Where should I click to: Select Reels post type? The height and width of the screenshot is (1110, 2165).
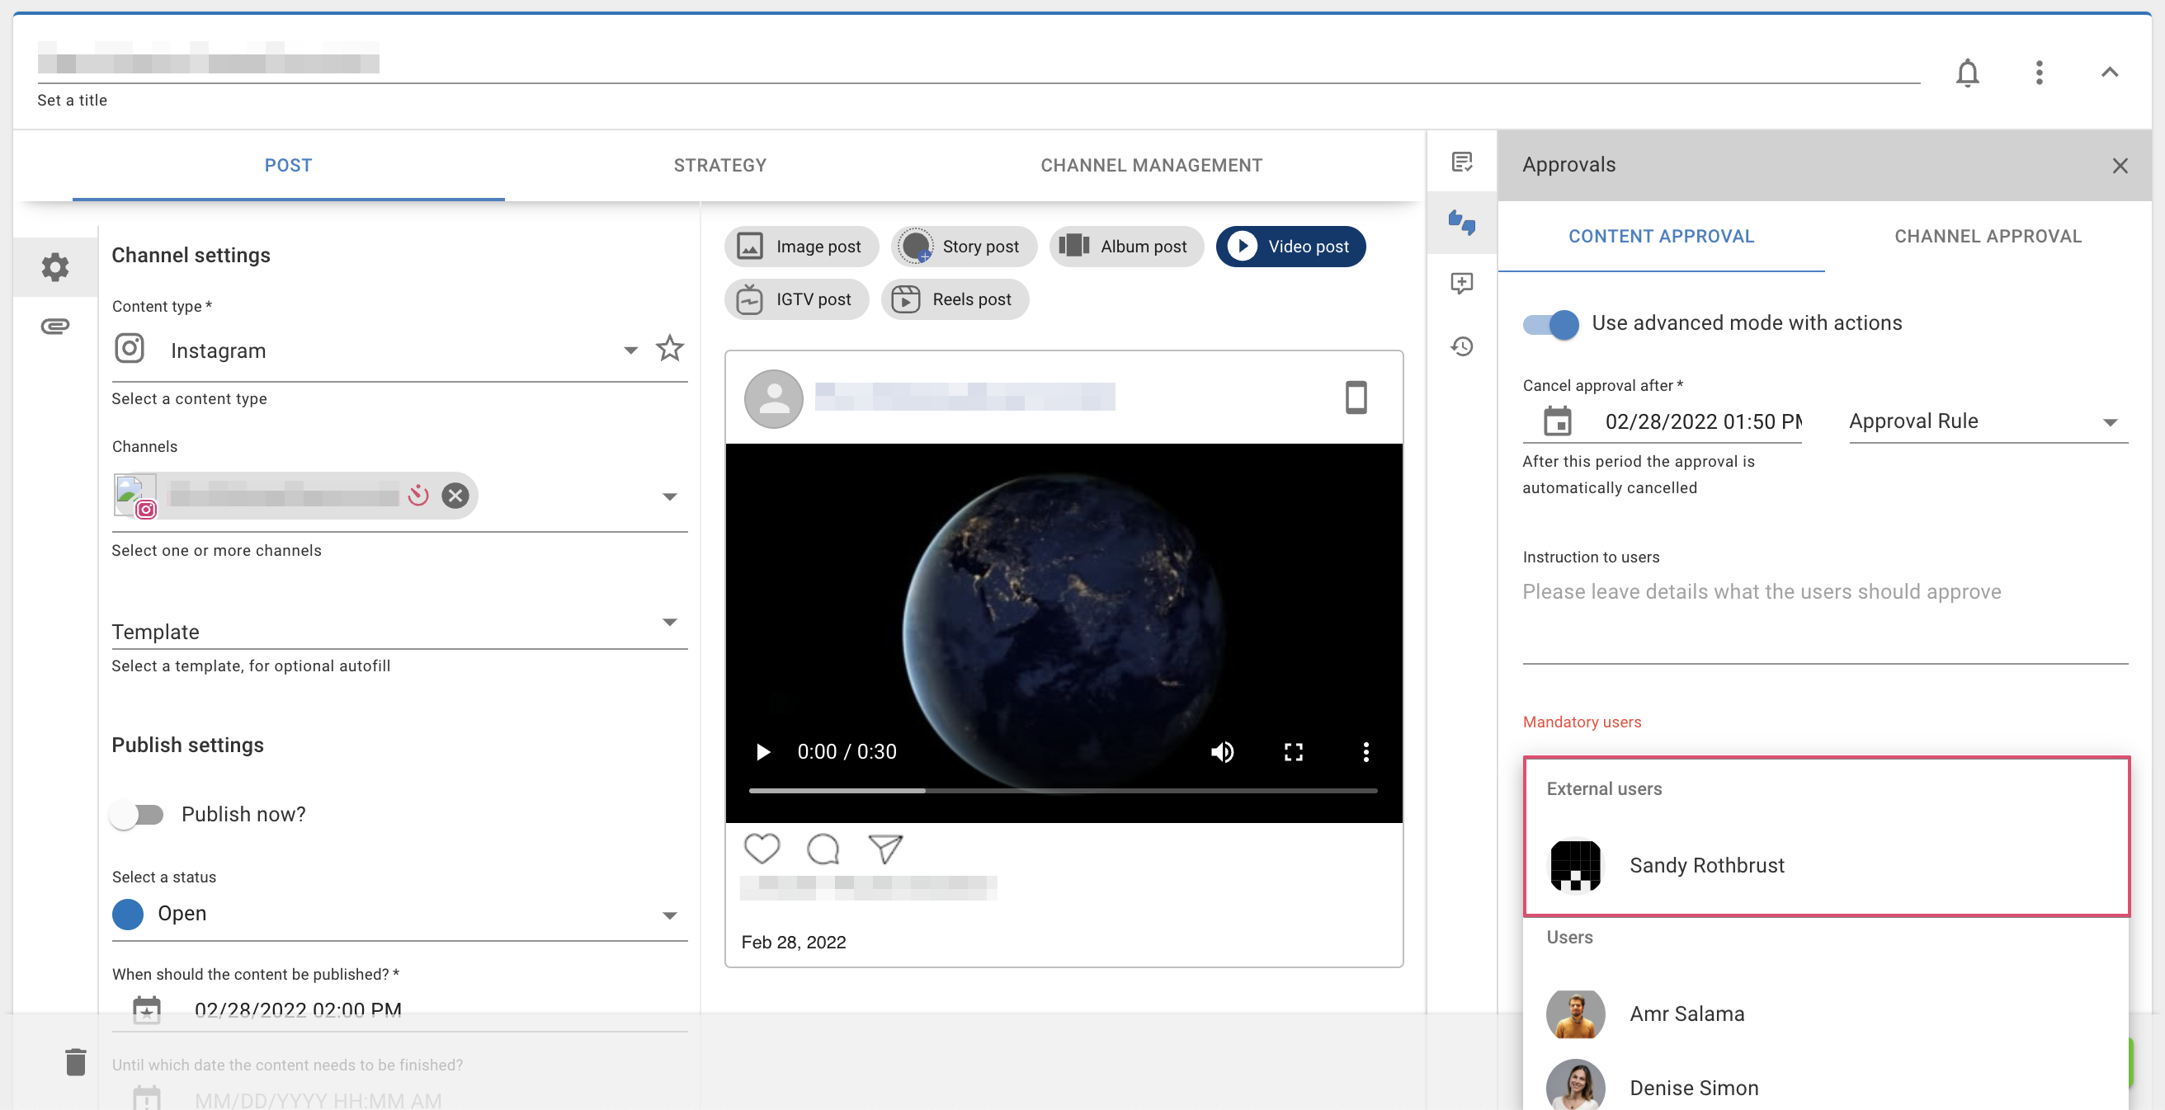click(x=955, y=299)
